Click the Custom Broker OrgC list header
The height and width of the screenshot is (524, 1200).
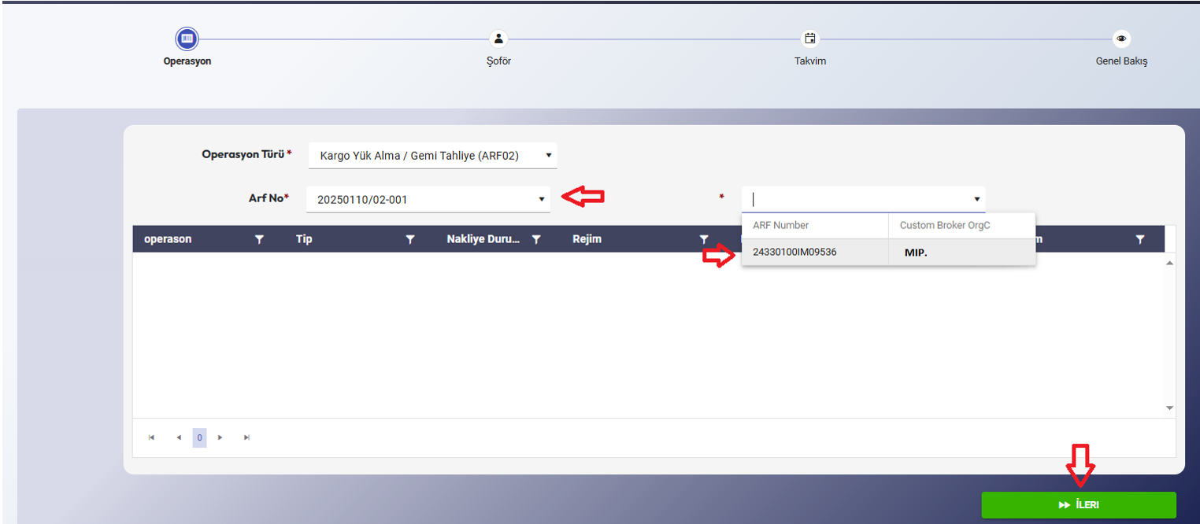[x=945, y=225]
